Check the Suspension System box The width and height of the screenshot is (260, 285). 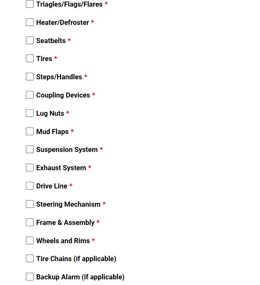(x=30, y=149)
